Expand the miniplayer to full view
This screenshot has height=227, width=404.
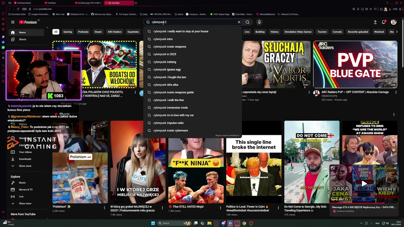pyautogui.click(x=333, y=168)
